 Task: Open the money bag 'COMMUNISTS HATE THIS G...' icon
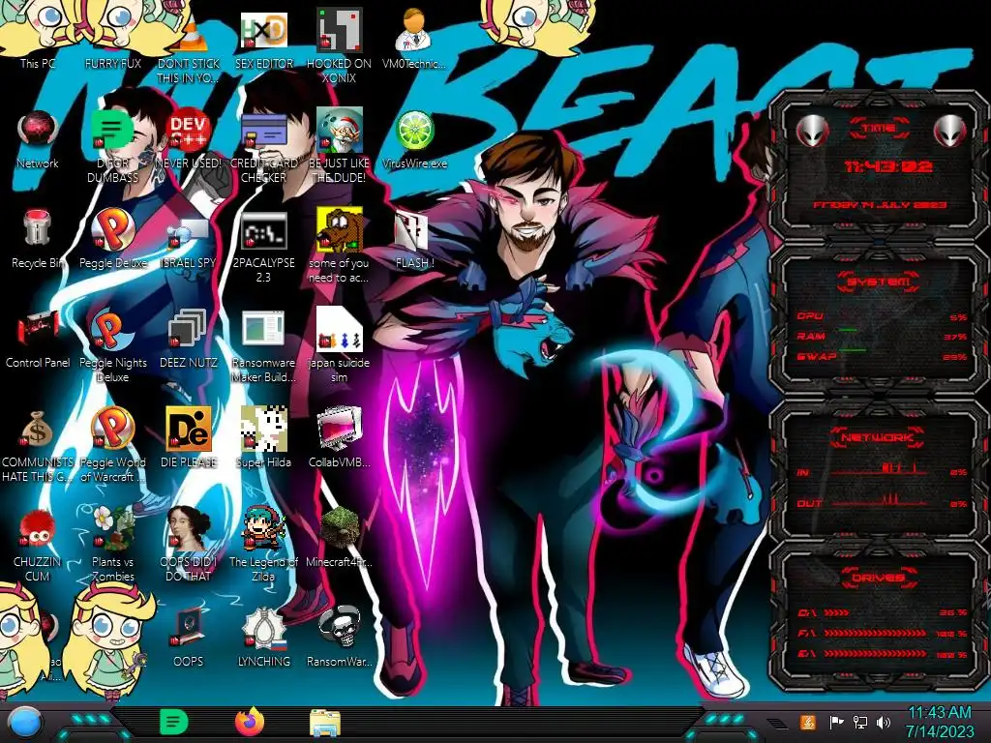click(38, 446)
